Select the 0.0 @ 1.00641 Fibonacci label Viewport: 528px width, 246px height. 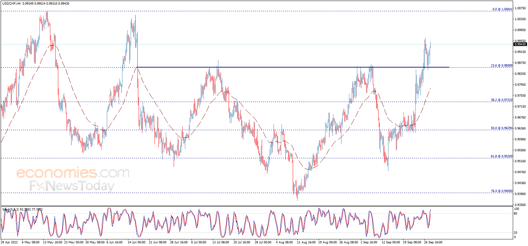pos(502,9)
